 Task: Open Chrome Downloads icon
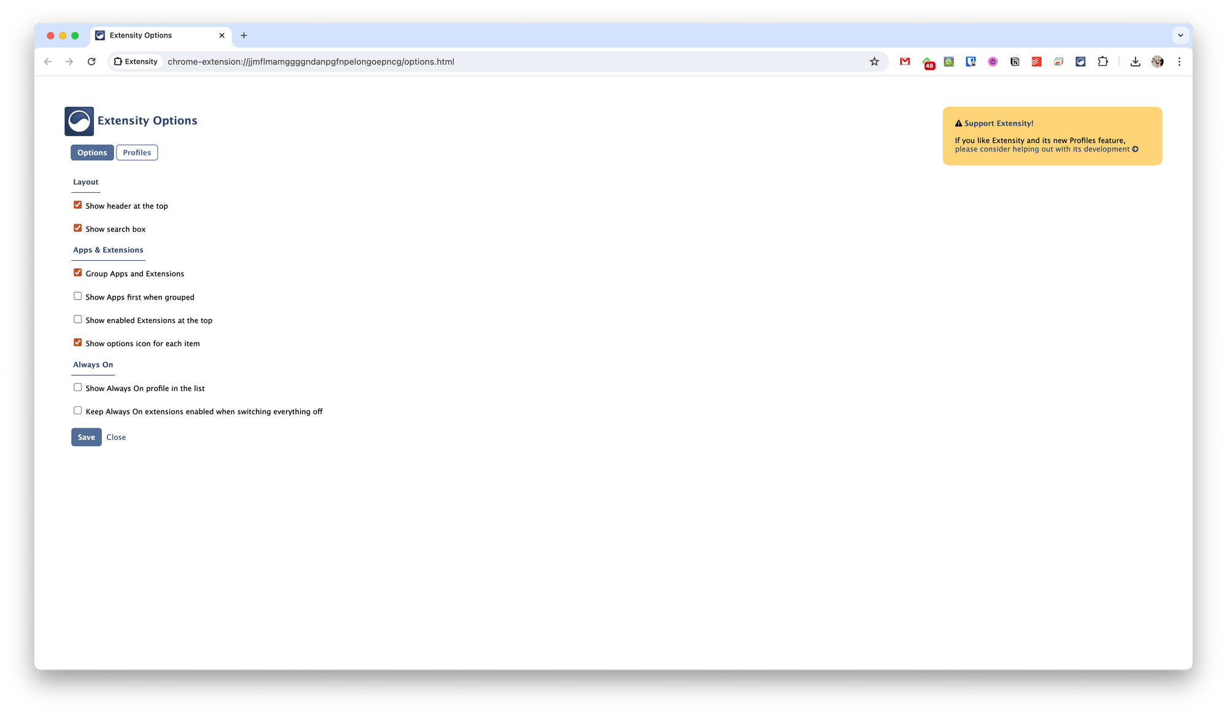pyautogui.click(x=1135, y=61)
